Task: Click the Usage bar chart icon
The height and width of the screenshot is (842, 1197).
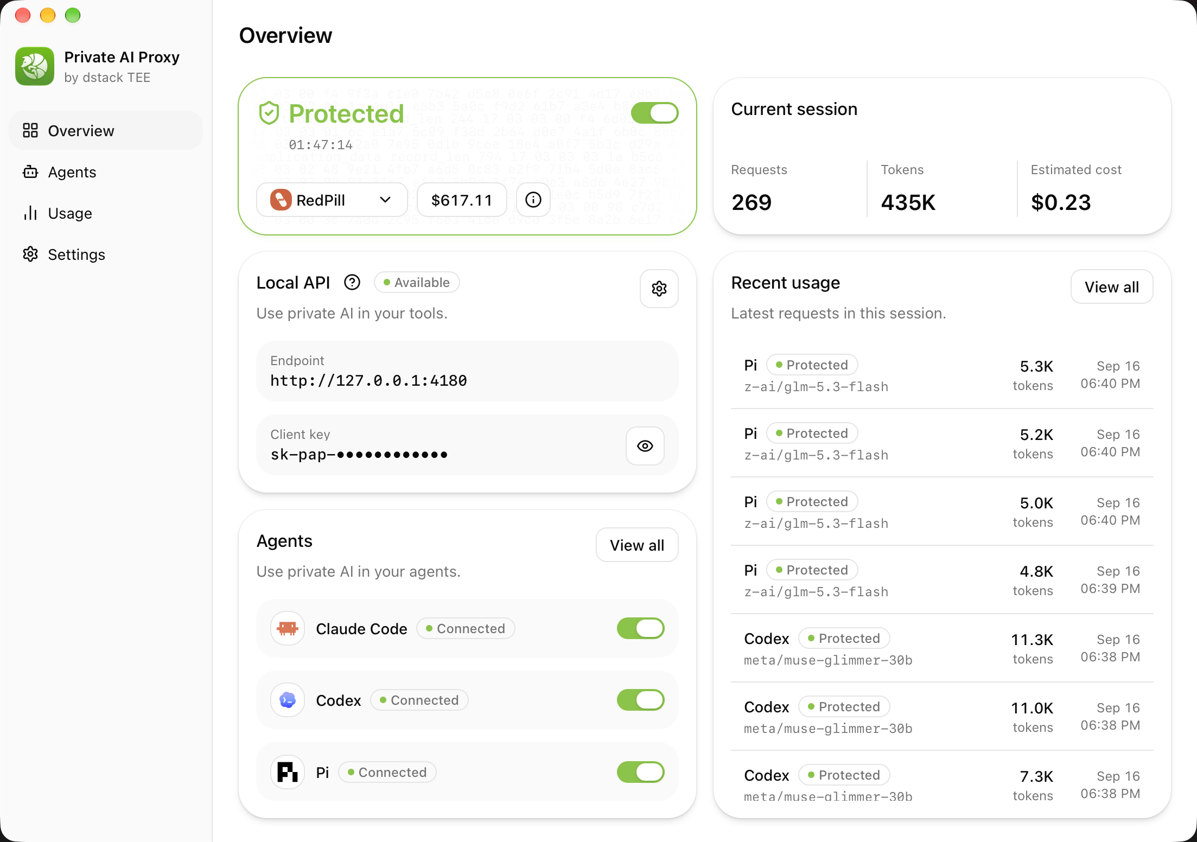Action: pyautogui.click(x=30, y=213)
